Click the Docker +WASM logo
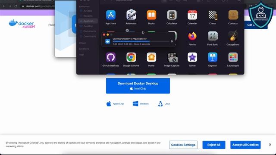 pos(22,24)
